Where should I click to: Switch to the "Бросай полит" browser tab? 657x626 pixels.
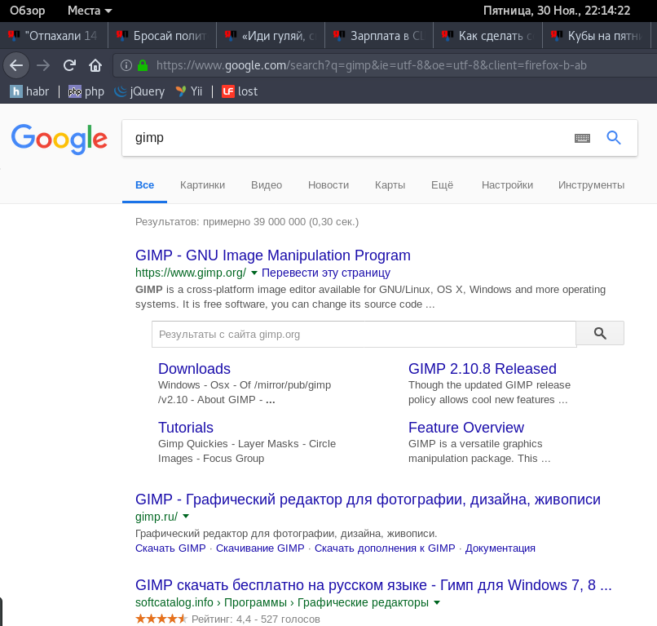pyautogui.click(x=162, y=36)
